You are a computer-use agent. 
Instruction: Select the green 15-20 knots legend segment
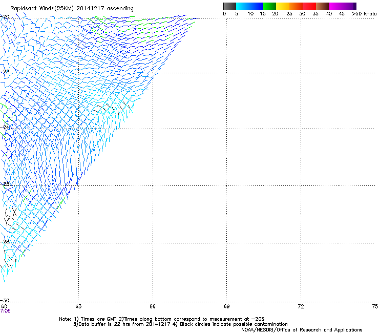click(x=269, y=6)
